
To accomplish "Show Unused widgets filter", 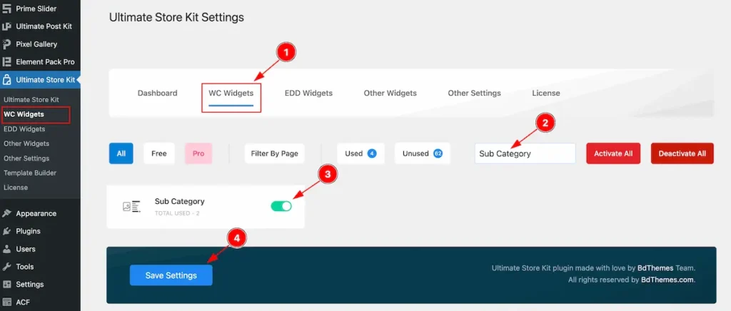I will (x=422, y=153).
